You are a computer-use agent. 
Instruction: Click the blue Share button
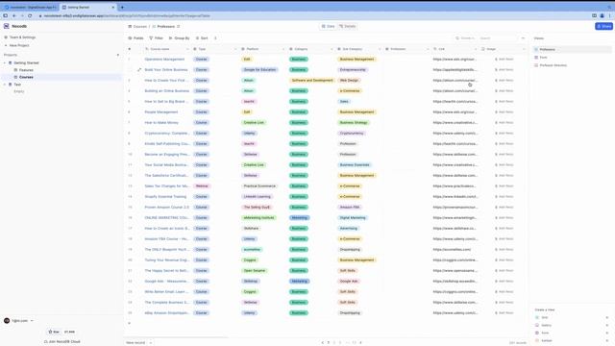point(603,26)
